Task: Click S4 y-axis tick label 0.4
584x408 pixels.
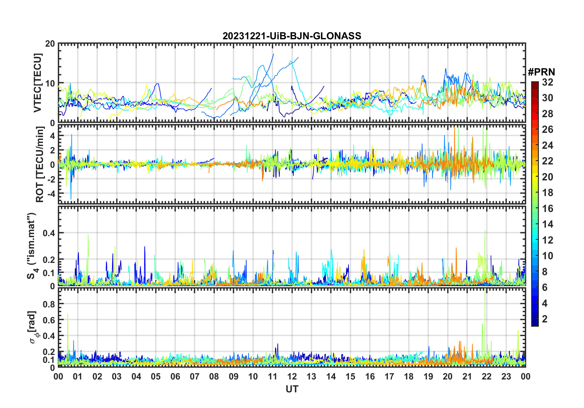Action: pos(49,233)
